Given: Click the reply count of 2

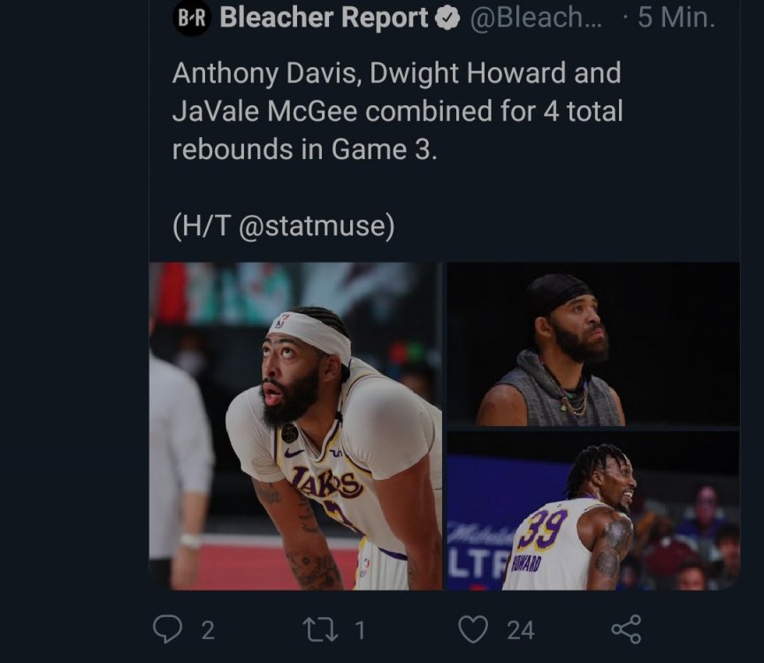Looking at the screenshot, I should click(208, 629).
